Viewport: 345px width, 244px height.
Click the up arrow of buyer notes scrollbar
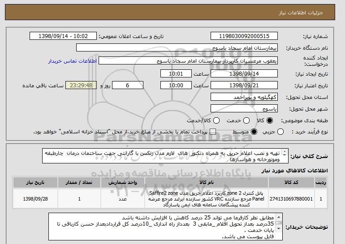pyautogui.click(x=279, y=217)
